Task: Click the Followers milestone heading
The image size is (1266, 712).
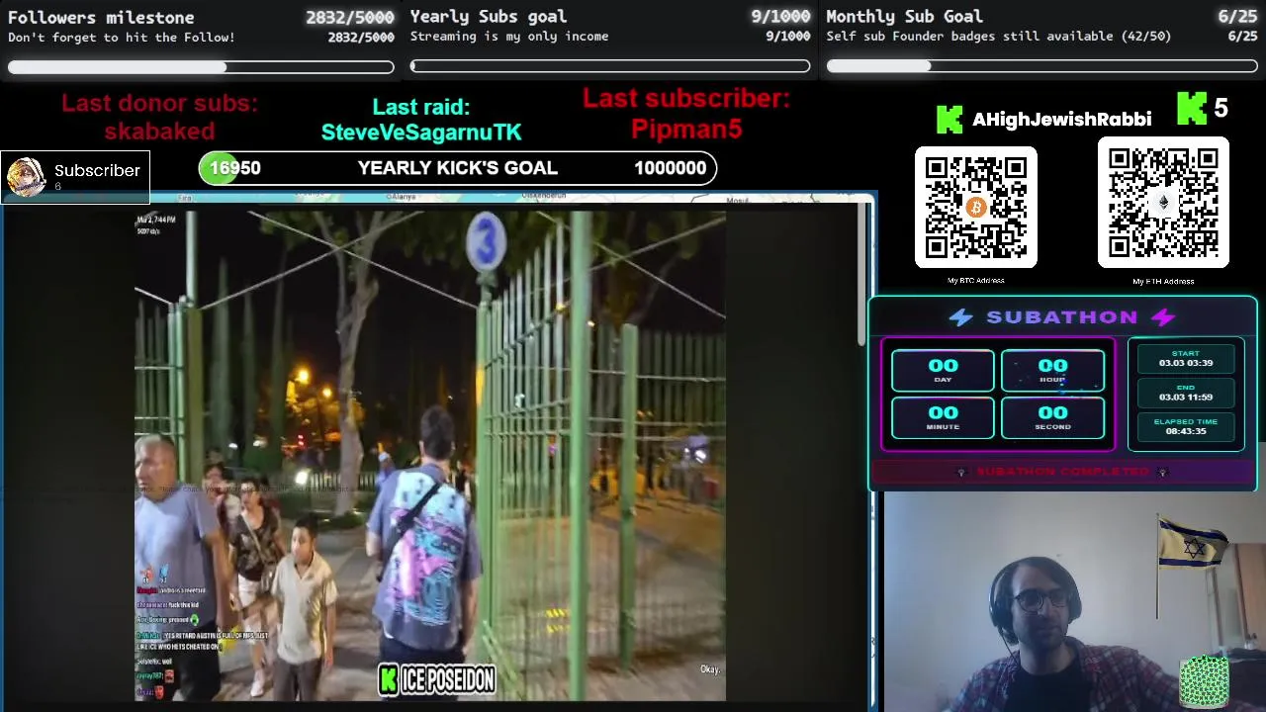Action: point(101,17)
